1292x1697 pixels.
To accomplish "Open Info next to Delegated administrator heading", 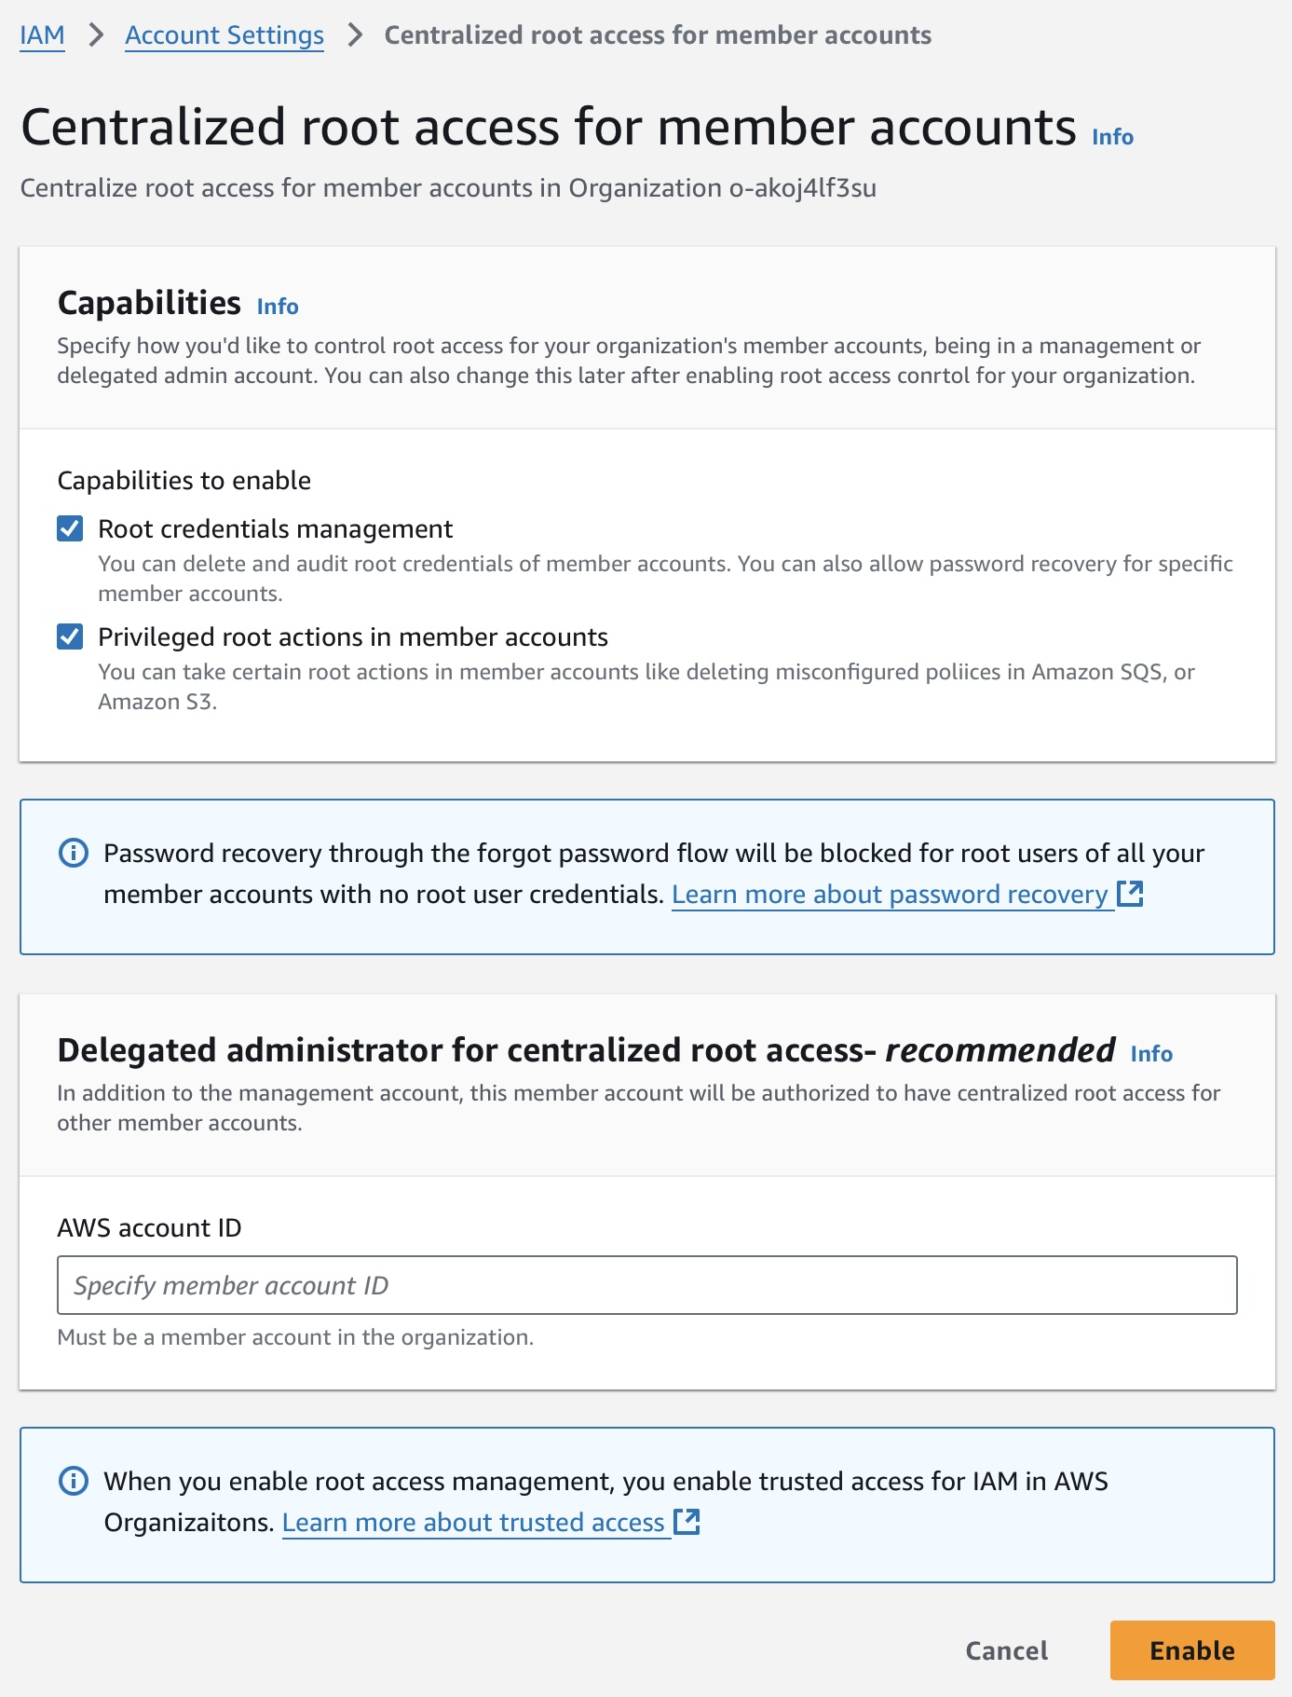I will coord(1151,1054).
